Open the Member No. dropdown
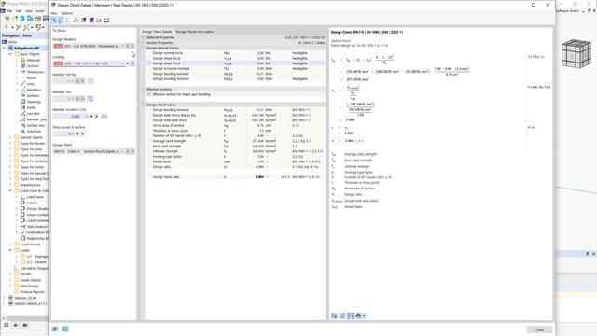Viewport: 597px width, 336px height. (73, 99)
